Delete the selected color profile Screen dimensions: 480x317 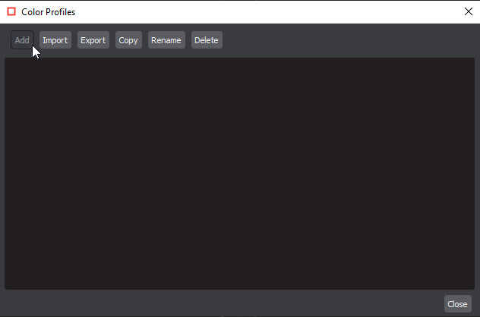pos(207,40)
